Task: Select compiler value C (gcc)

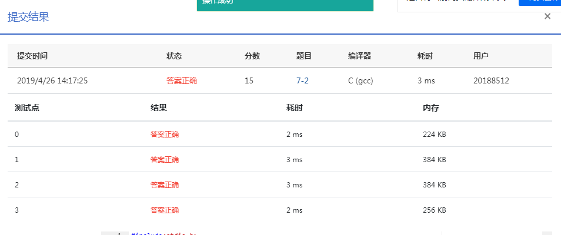Action: [x=360, y=81]
